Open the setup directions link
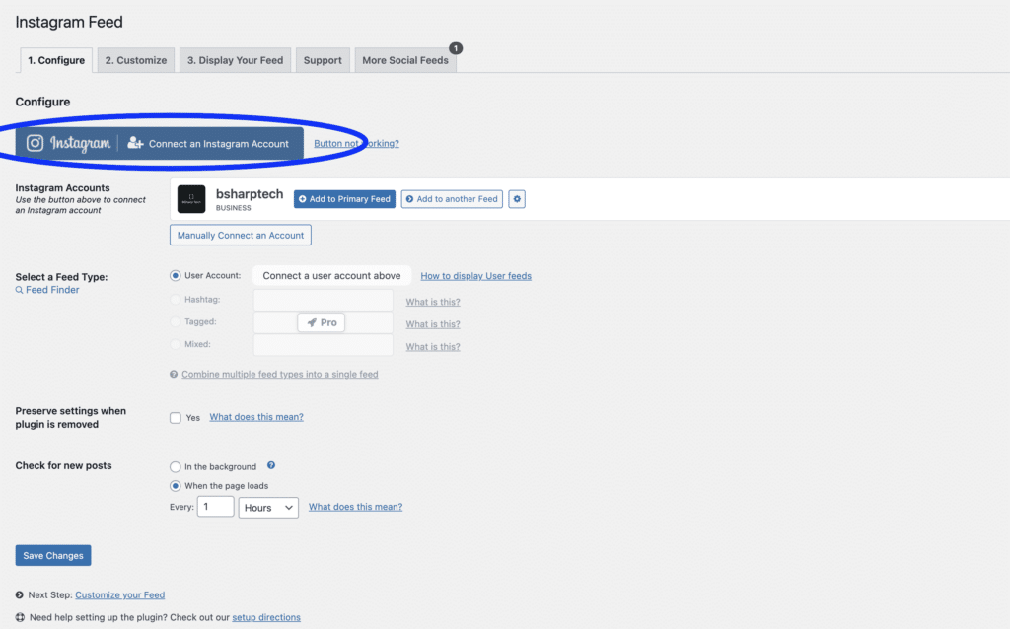1010x629 pixels. [266, 617]
